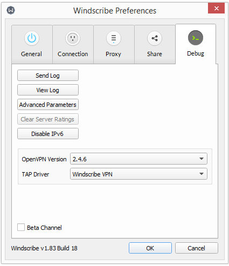This screenshot has height=266, width=229.
Task: Open the Proxy tab label
Action: [x=113, y=54]
